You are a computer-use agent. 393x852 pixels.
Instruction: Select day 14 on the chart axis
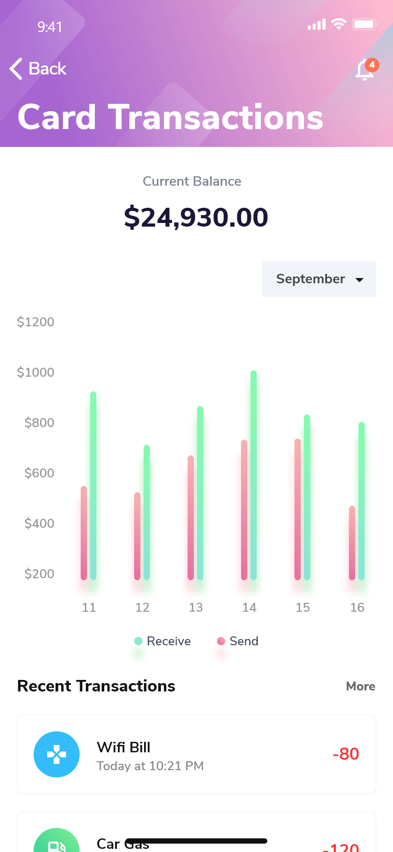click(x=249, y=608)
